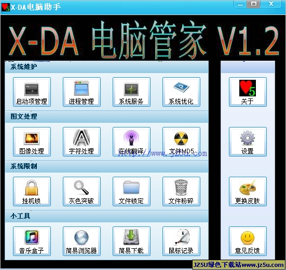Open 进程管理 process manager

point(81,92)
